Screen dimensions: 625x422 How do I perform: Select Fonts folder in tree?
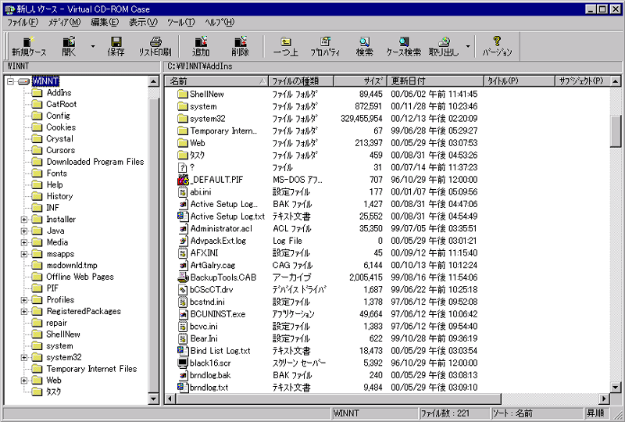click(56, 173)
